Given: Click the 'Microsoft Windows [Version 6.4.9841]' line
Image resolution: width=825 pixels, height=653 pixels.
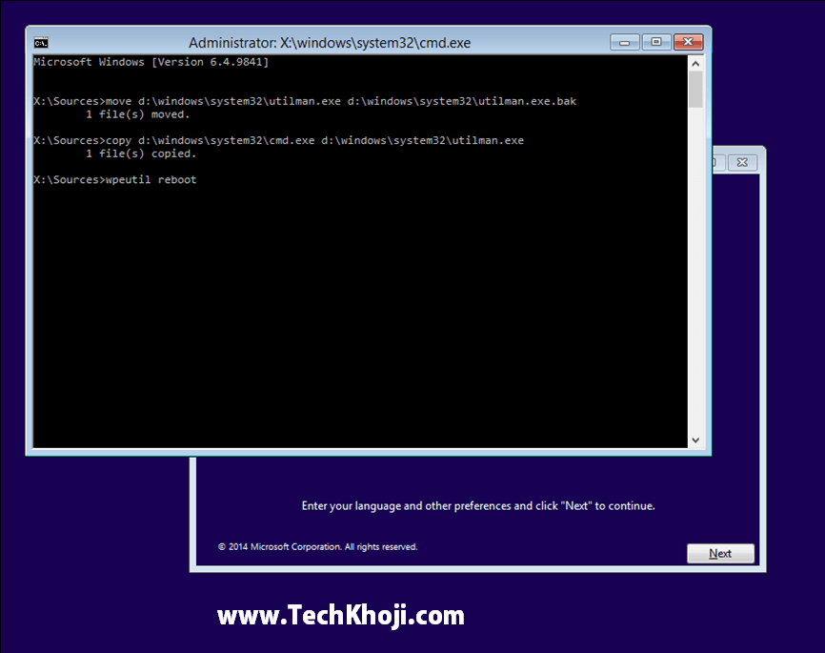Looking at the screenshot, I should pyautogui.click(x=151, y=62).
